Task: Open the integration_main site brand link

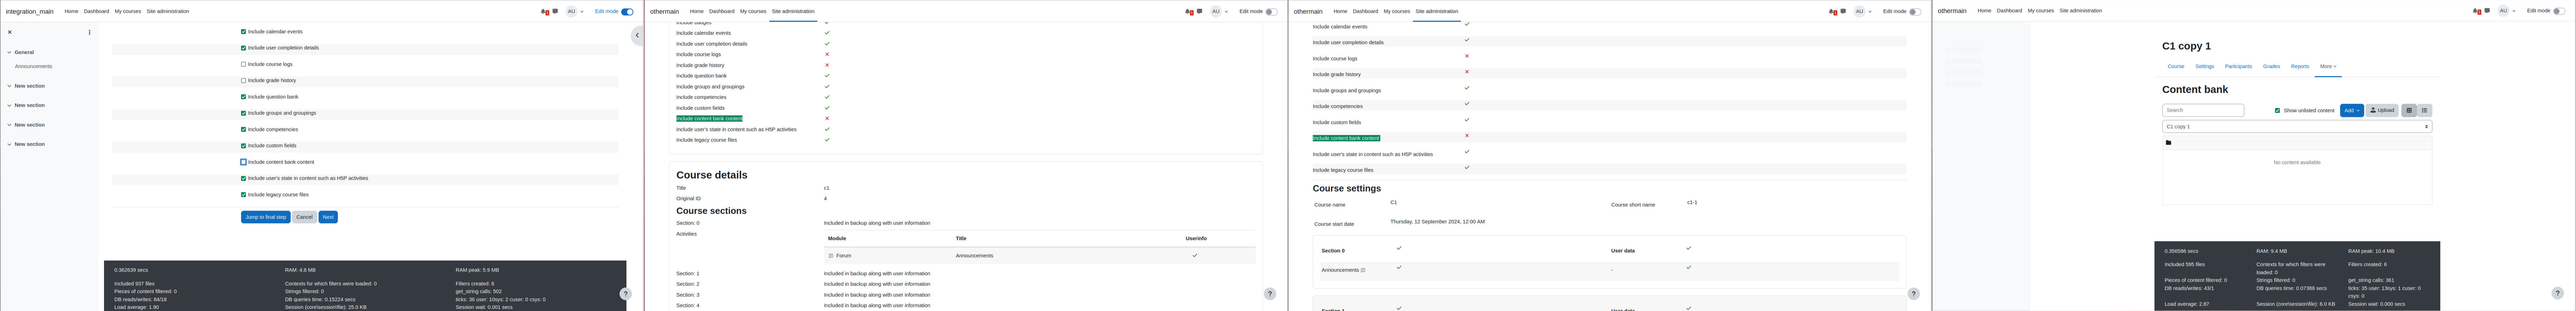Action: pyautogui.click(x=30, y=12)
